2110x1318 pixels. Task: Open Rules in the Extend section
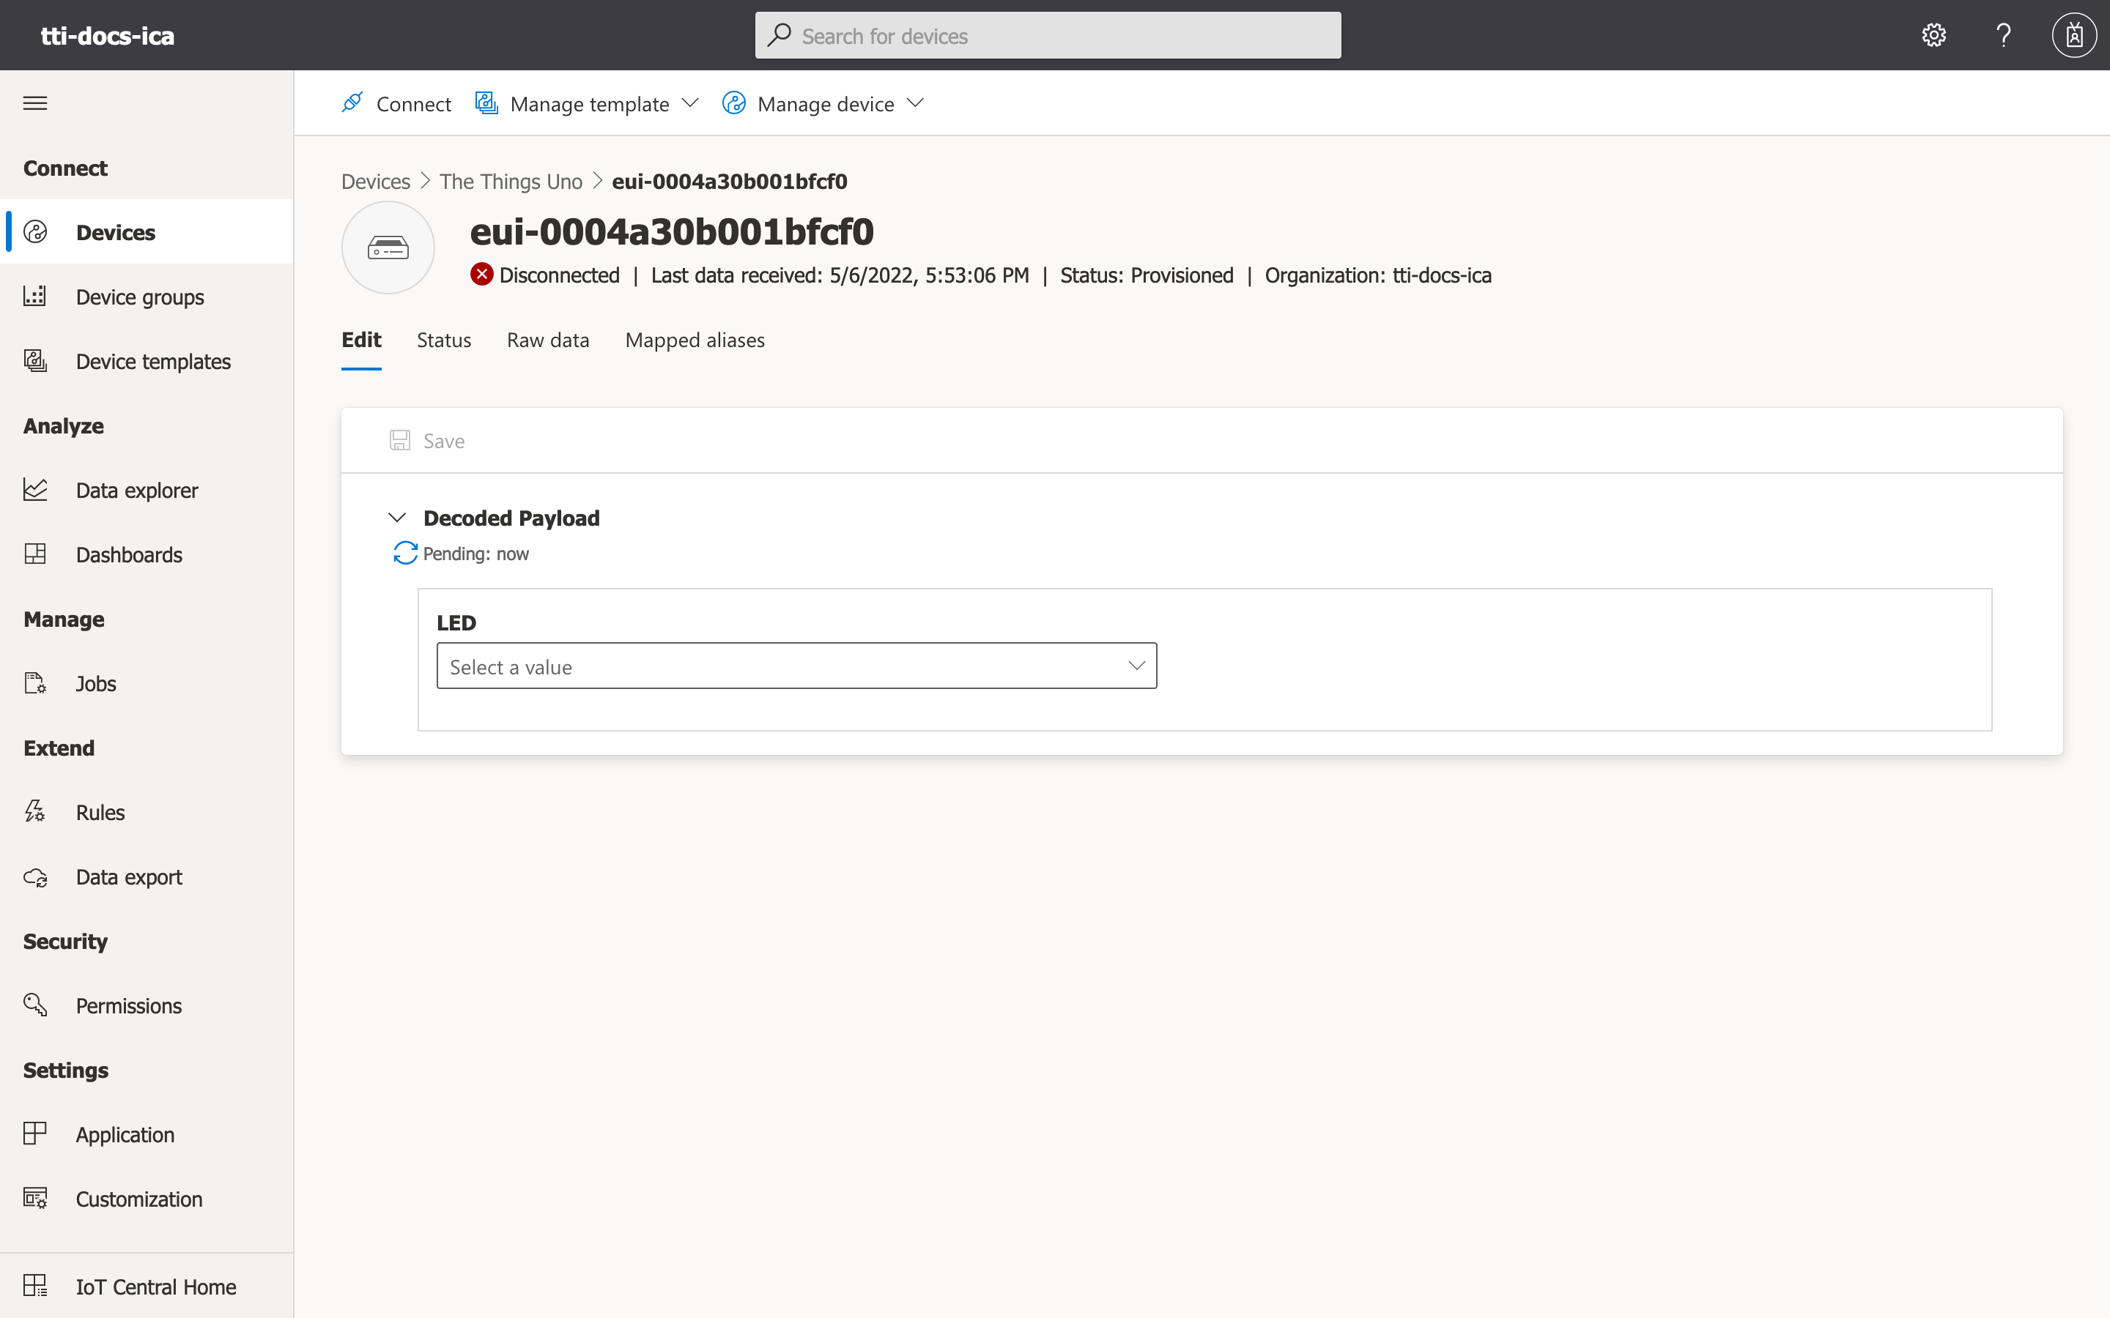(100, 811)
